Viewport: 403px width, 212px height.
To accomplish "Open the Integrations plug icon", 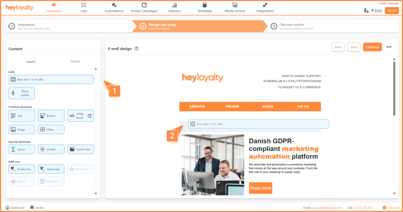I will 265,5.
